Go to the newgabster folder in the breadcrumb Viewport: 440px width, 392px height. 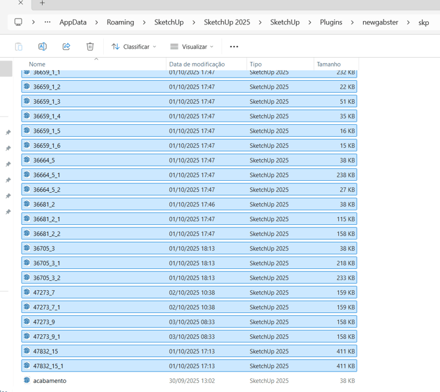point(380,22)
